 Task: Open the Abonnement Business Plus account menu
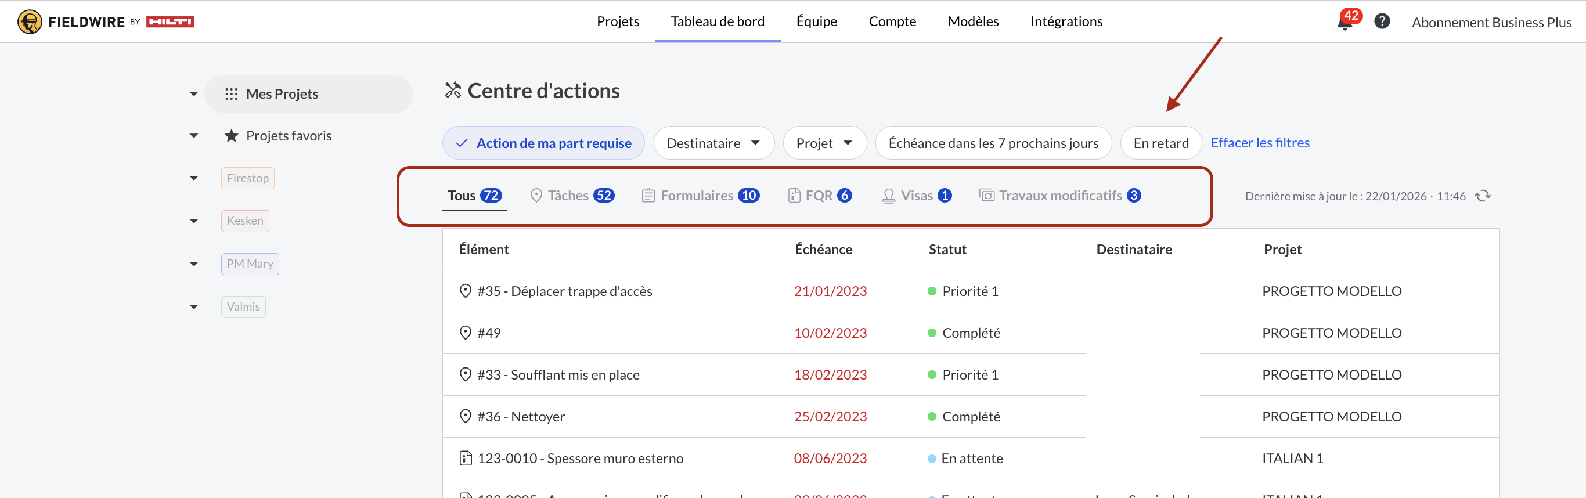(x=1491, y=23)
